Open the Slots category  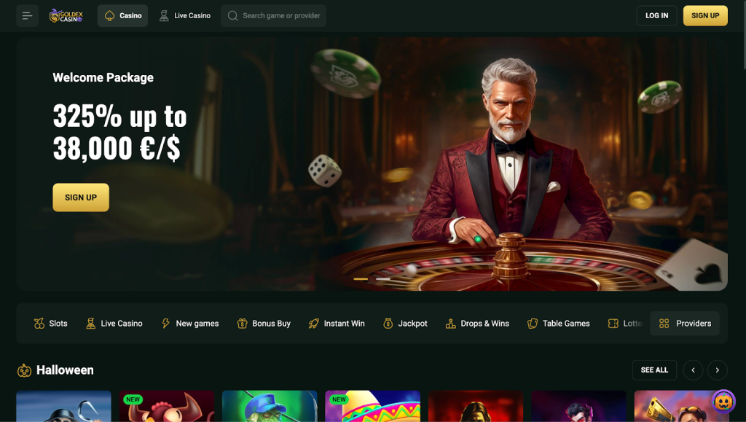tap(50, 324)
